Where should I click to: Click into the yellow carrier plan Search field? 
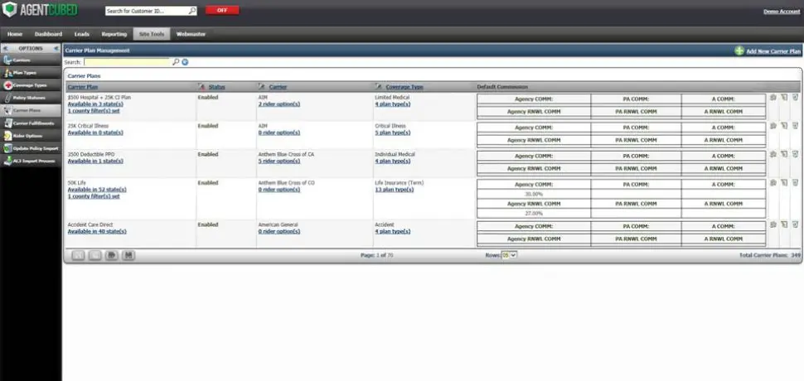coord(127,62)
